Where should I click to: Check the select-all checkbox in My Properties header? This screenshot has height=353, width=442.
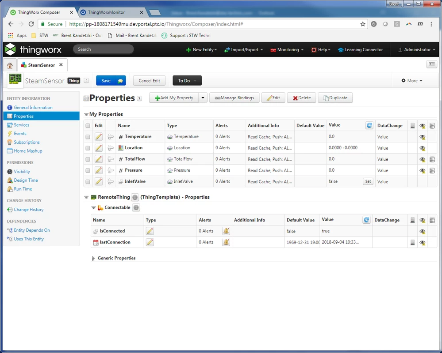click(88, 126)
